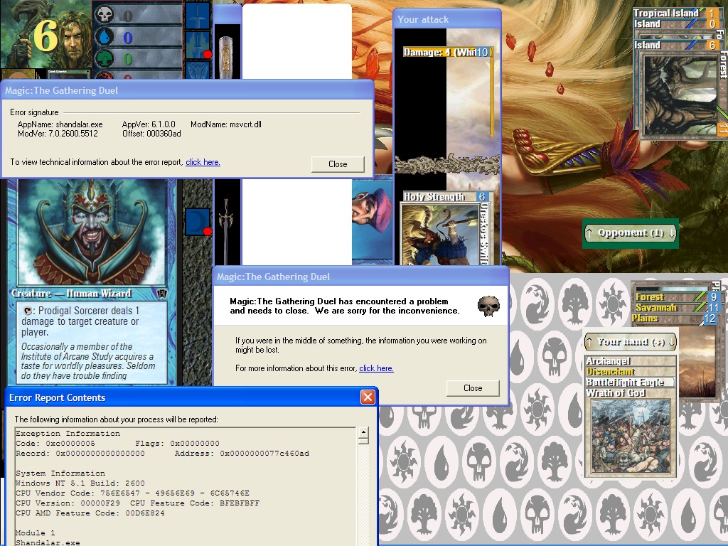The image size is (728, 546).
Task: Close the Error Report Contents window
Action: pyautogui.click(x=368, y=397)
